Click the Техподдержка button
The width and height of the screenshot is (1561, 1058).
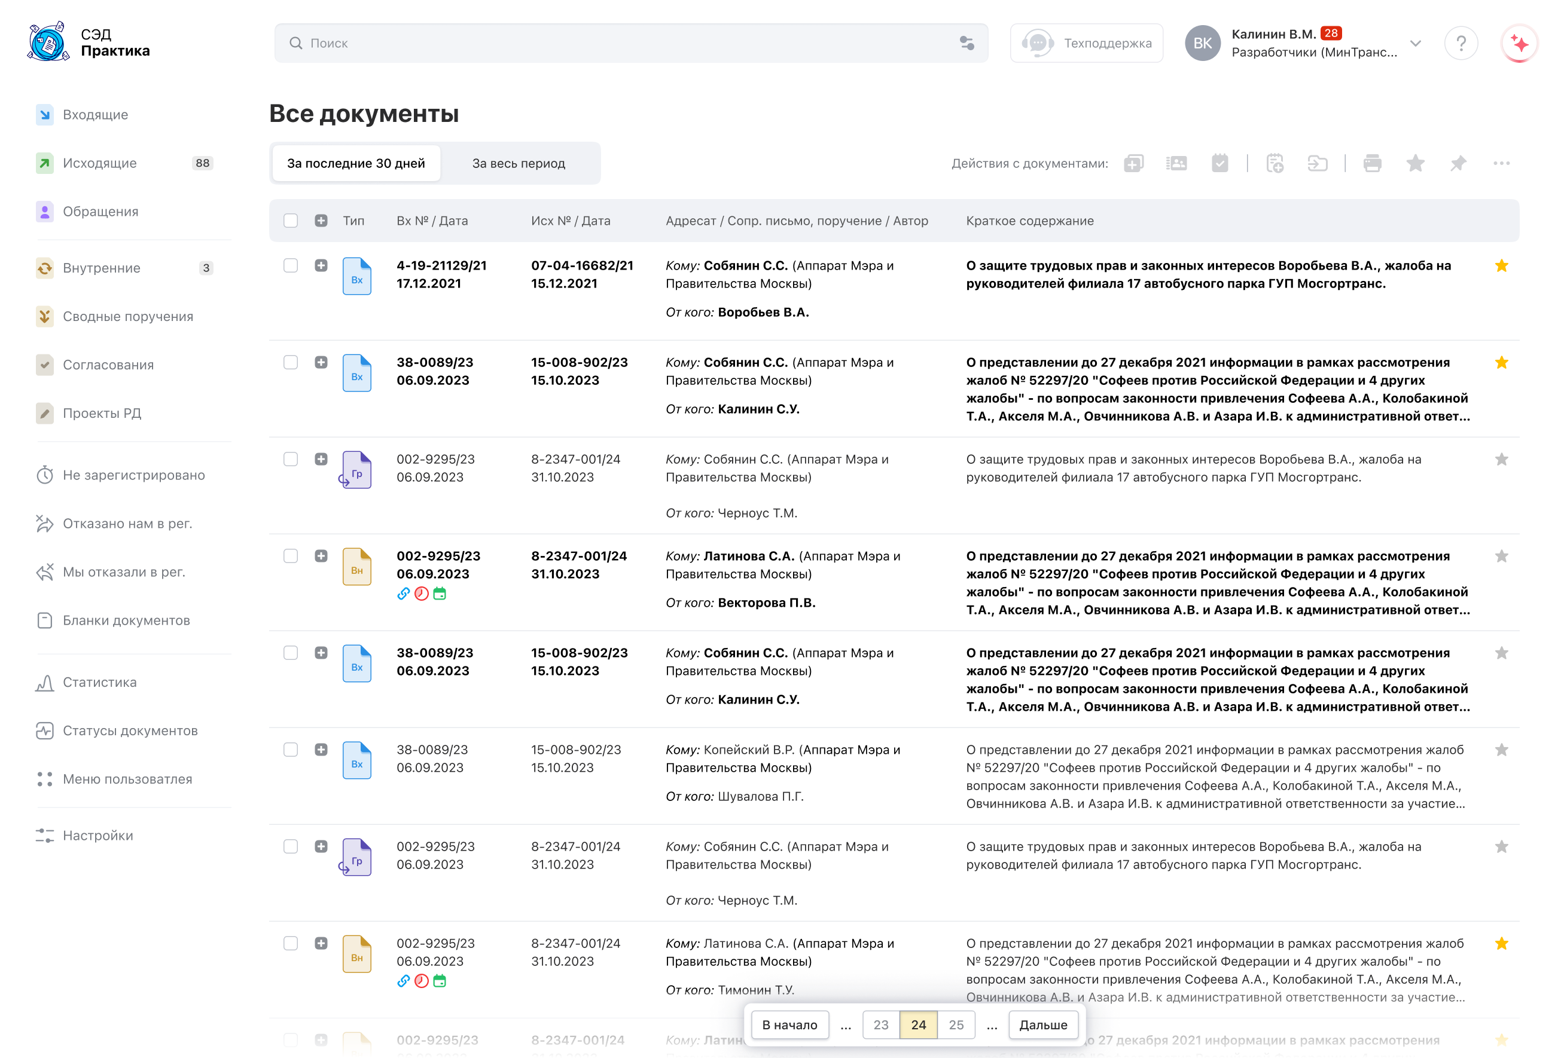(1086, 43)
